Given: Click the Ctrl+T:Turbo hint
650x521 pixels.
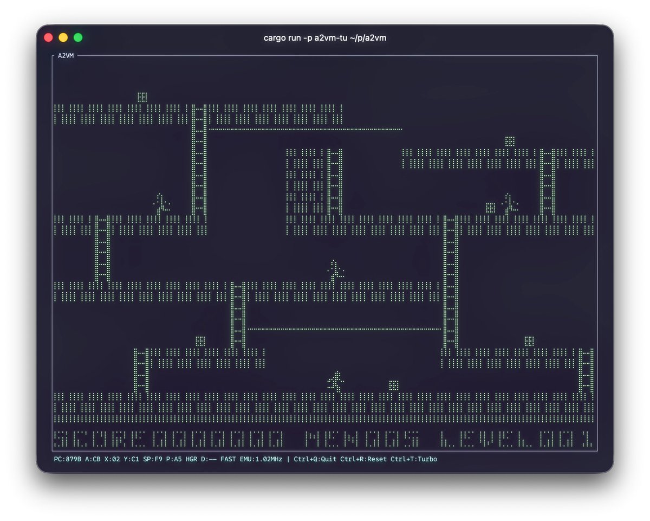Looking at the screenshot, I should [414, 459].
